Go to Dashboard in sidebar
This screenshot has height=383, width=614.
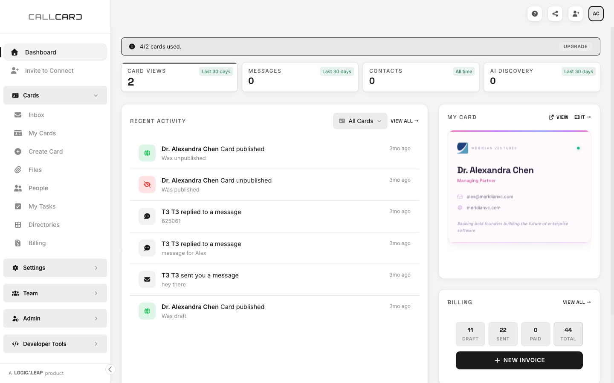pos(55,52)
